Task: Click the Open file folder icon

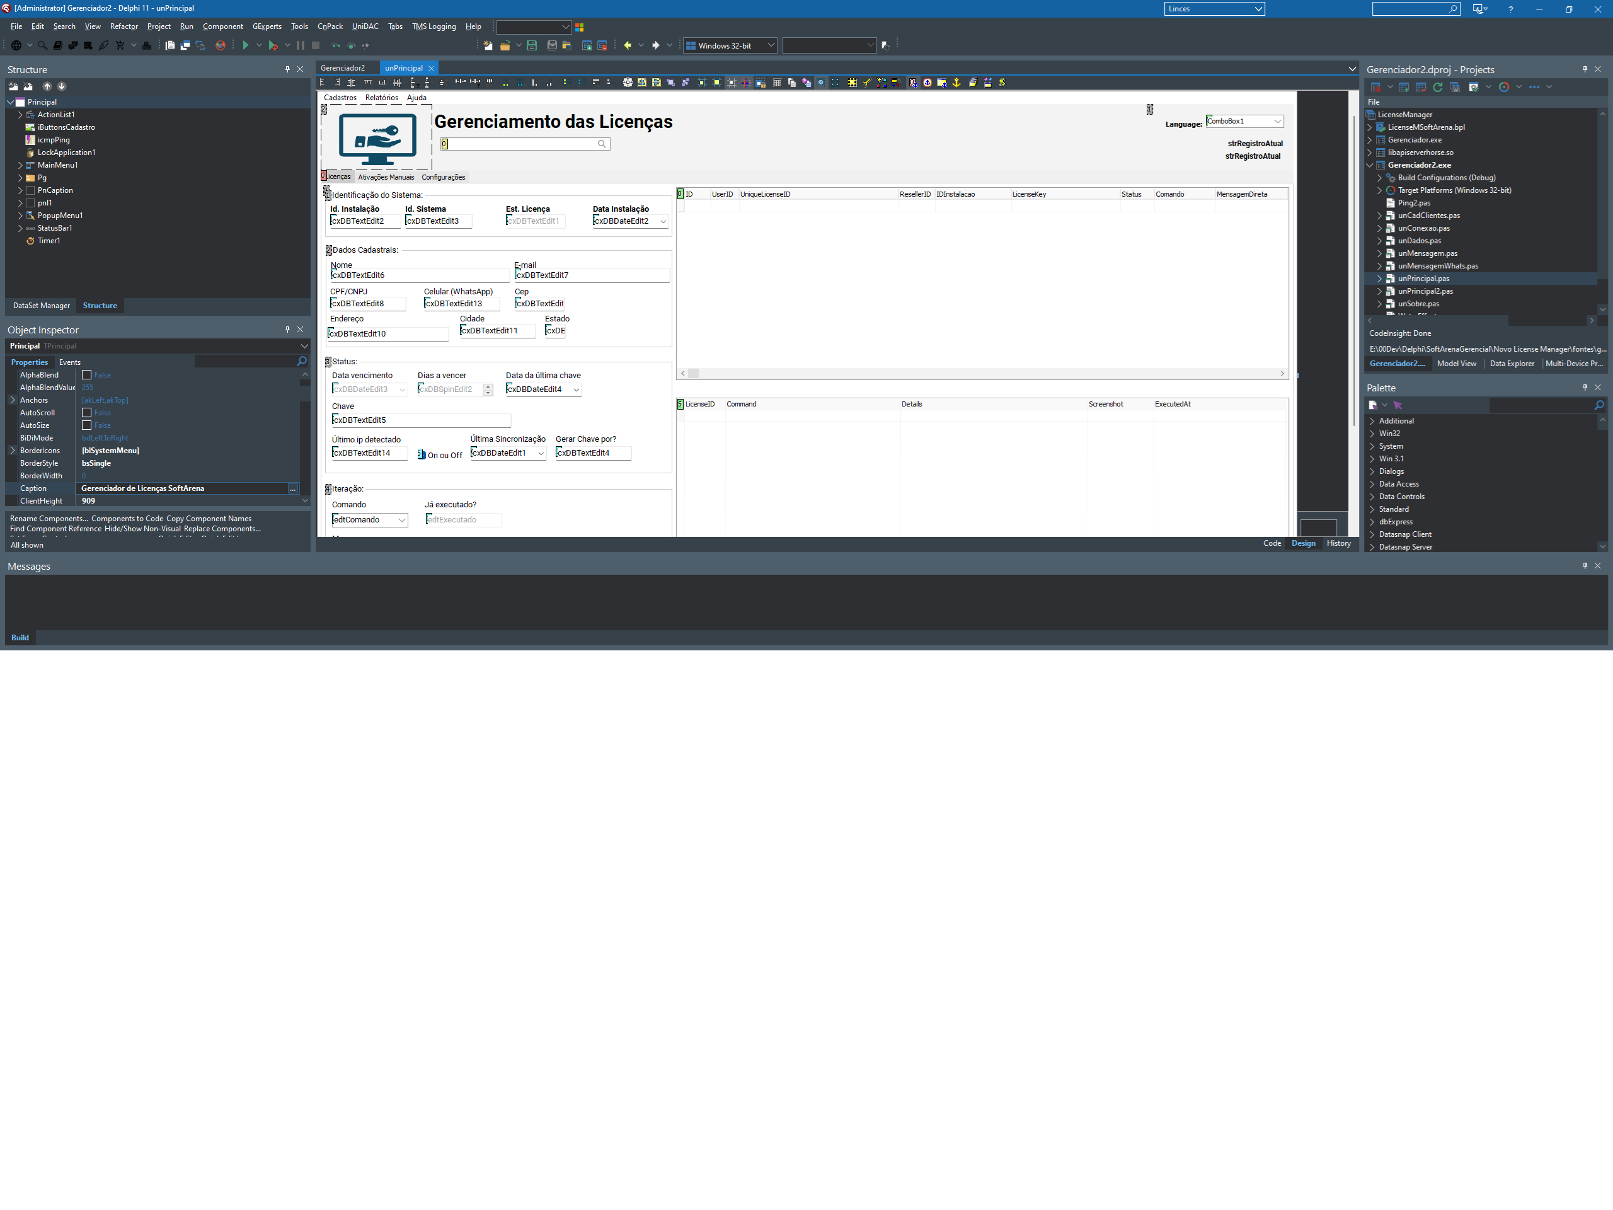Action: click(504, 45)
